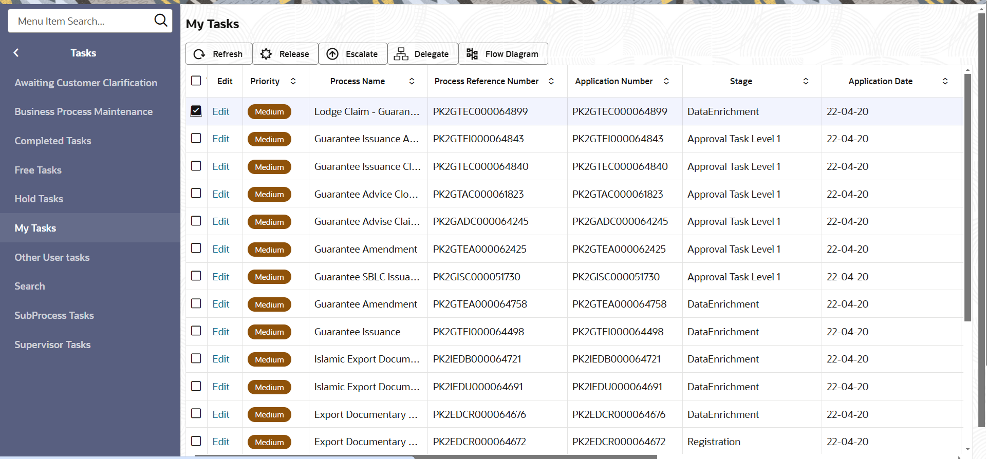This screenshot has width=988, height=459.
Task: Open Hold Tasks list
Action: tap(39, 199)
